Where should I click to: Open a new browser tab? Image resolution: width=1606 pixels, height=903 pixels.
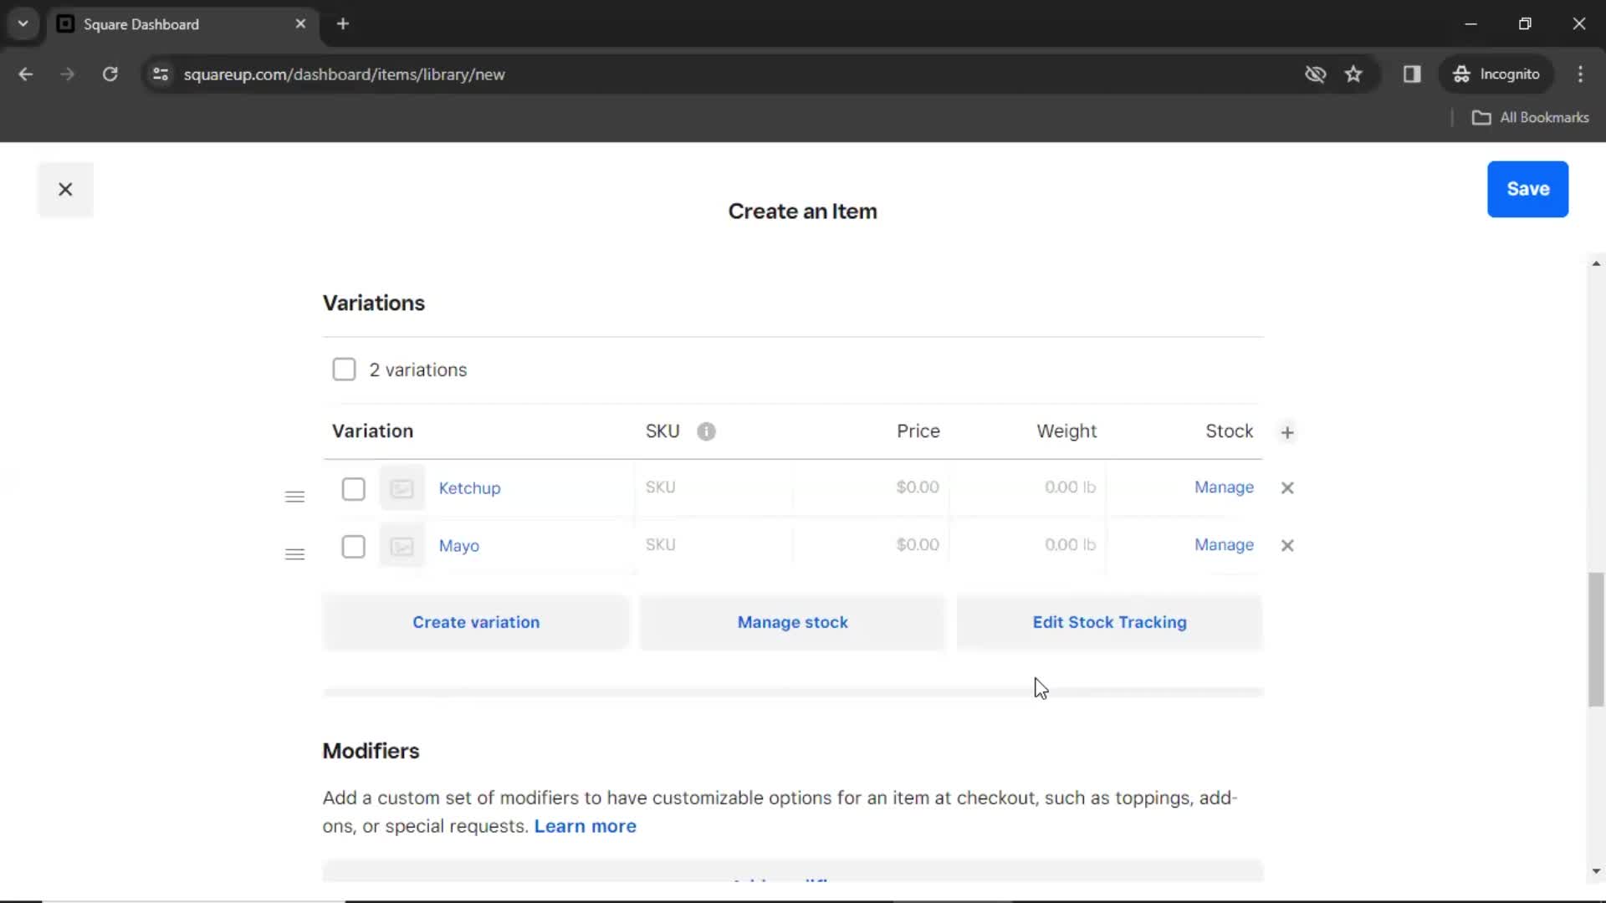coord(343,24)
